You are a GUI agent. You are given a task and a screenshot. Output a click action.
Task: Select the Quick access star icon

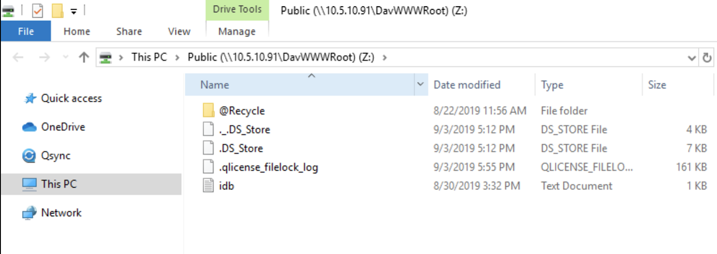click(x=30, y=99)
